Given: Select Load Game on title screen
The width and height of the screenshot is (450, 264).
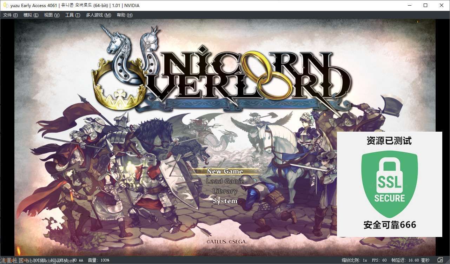Looking at the screenshot, I should pyautogui.click(x=225, y=181).
